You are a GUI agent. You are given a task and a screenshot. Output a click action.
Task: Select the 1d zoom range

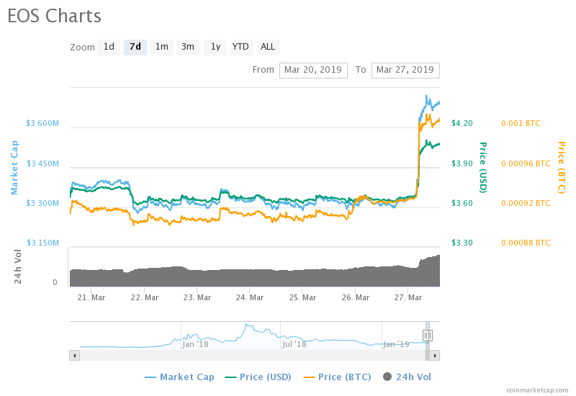pos(109,47)
